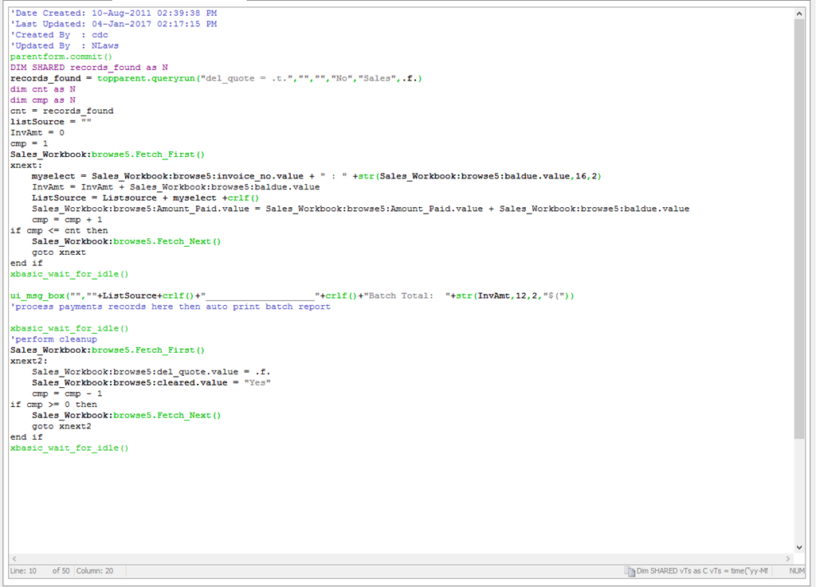Click the Column indicator in status bar
The image size is (816, 587).
(95, 571)
